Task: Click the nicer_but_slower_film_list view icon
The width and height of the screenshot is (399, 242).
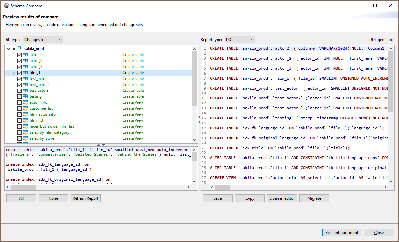Action: point(25,126)
